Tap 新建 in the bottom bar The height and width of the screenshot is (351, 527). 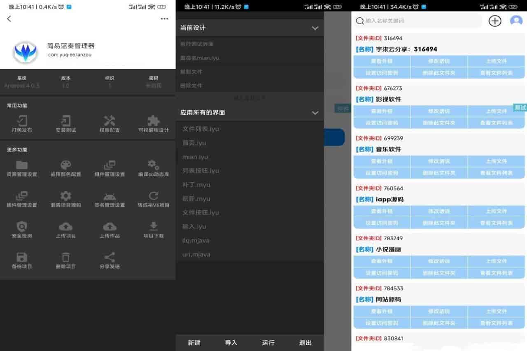pos(194,343)
